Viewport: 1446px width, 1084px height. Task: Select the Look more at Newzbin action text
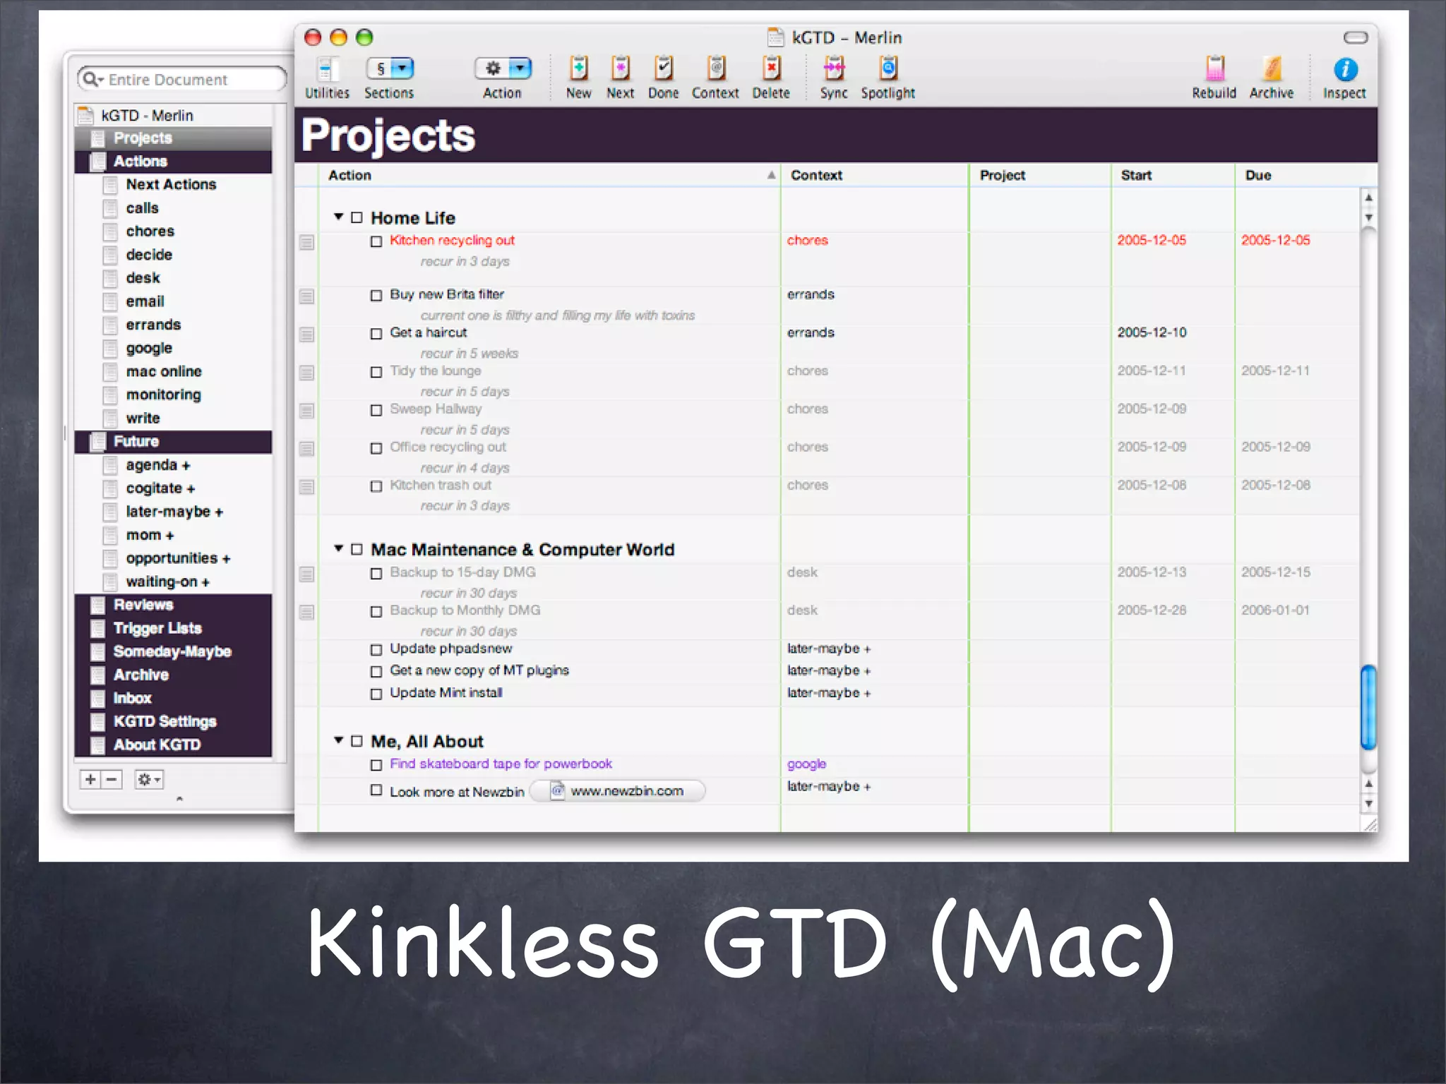click(x=457, y=792)
